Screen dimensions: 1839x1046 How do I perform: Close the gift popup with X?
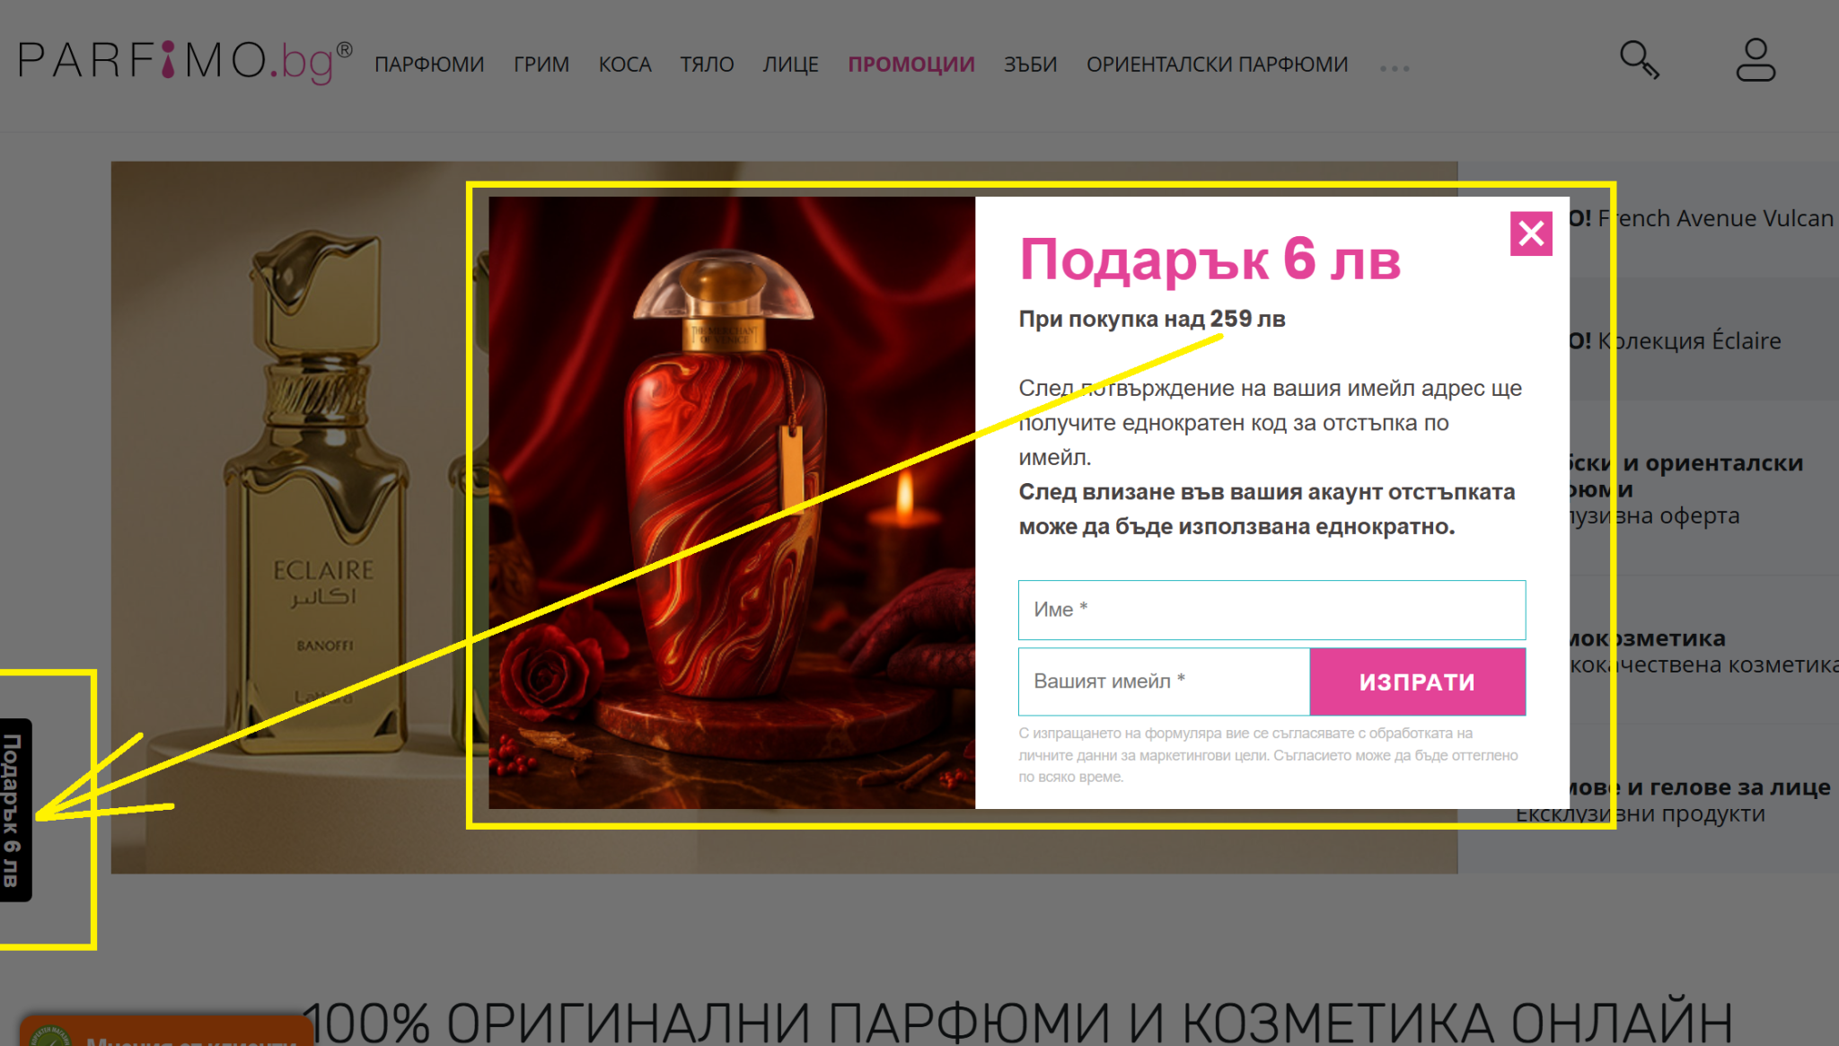coord(1531,234)
